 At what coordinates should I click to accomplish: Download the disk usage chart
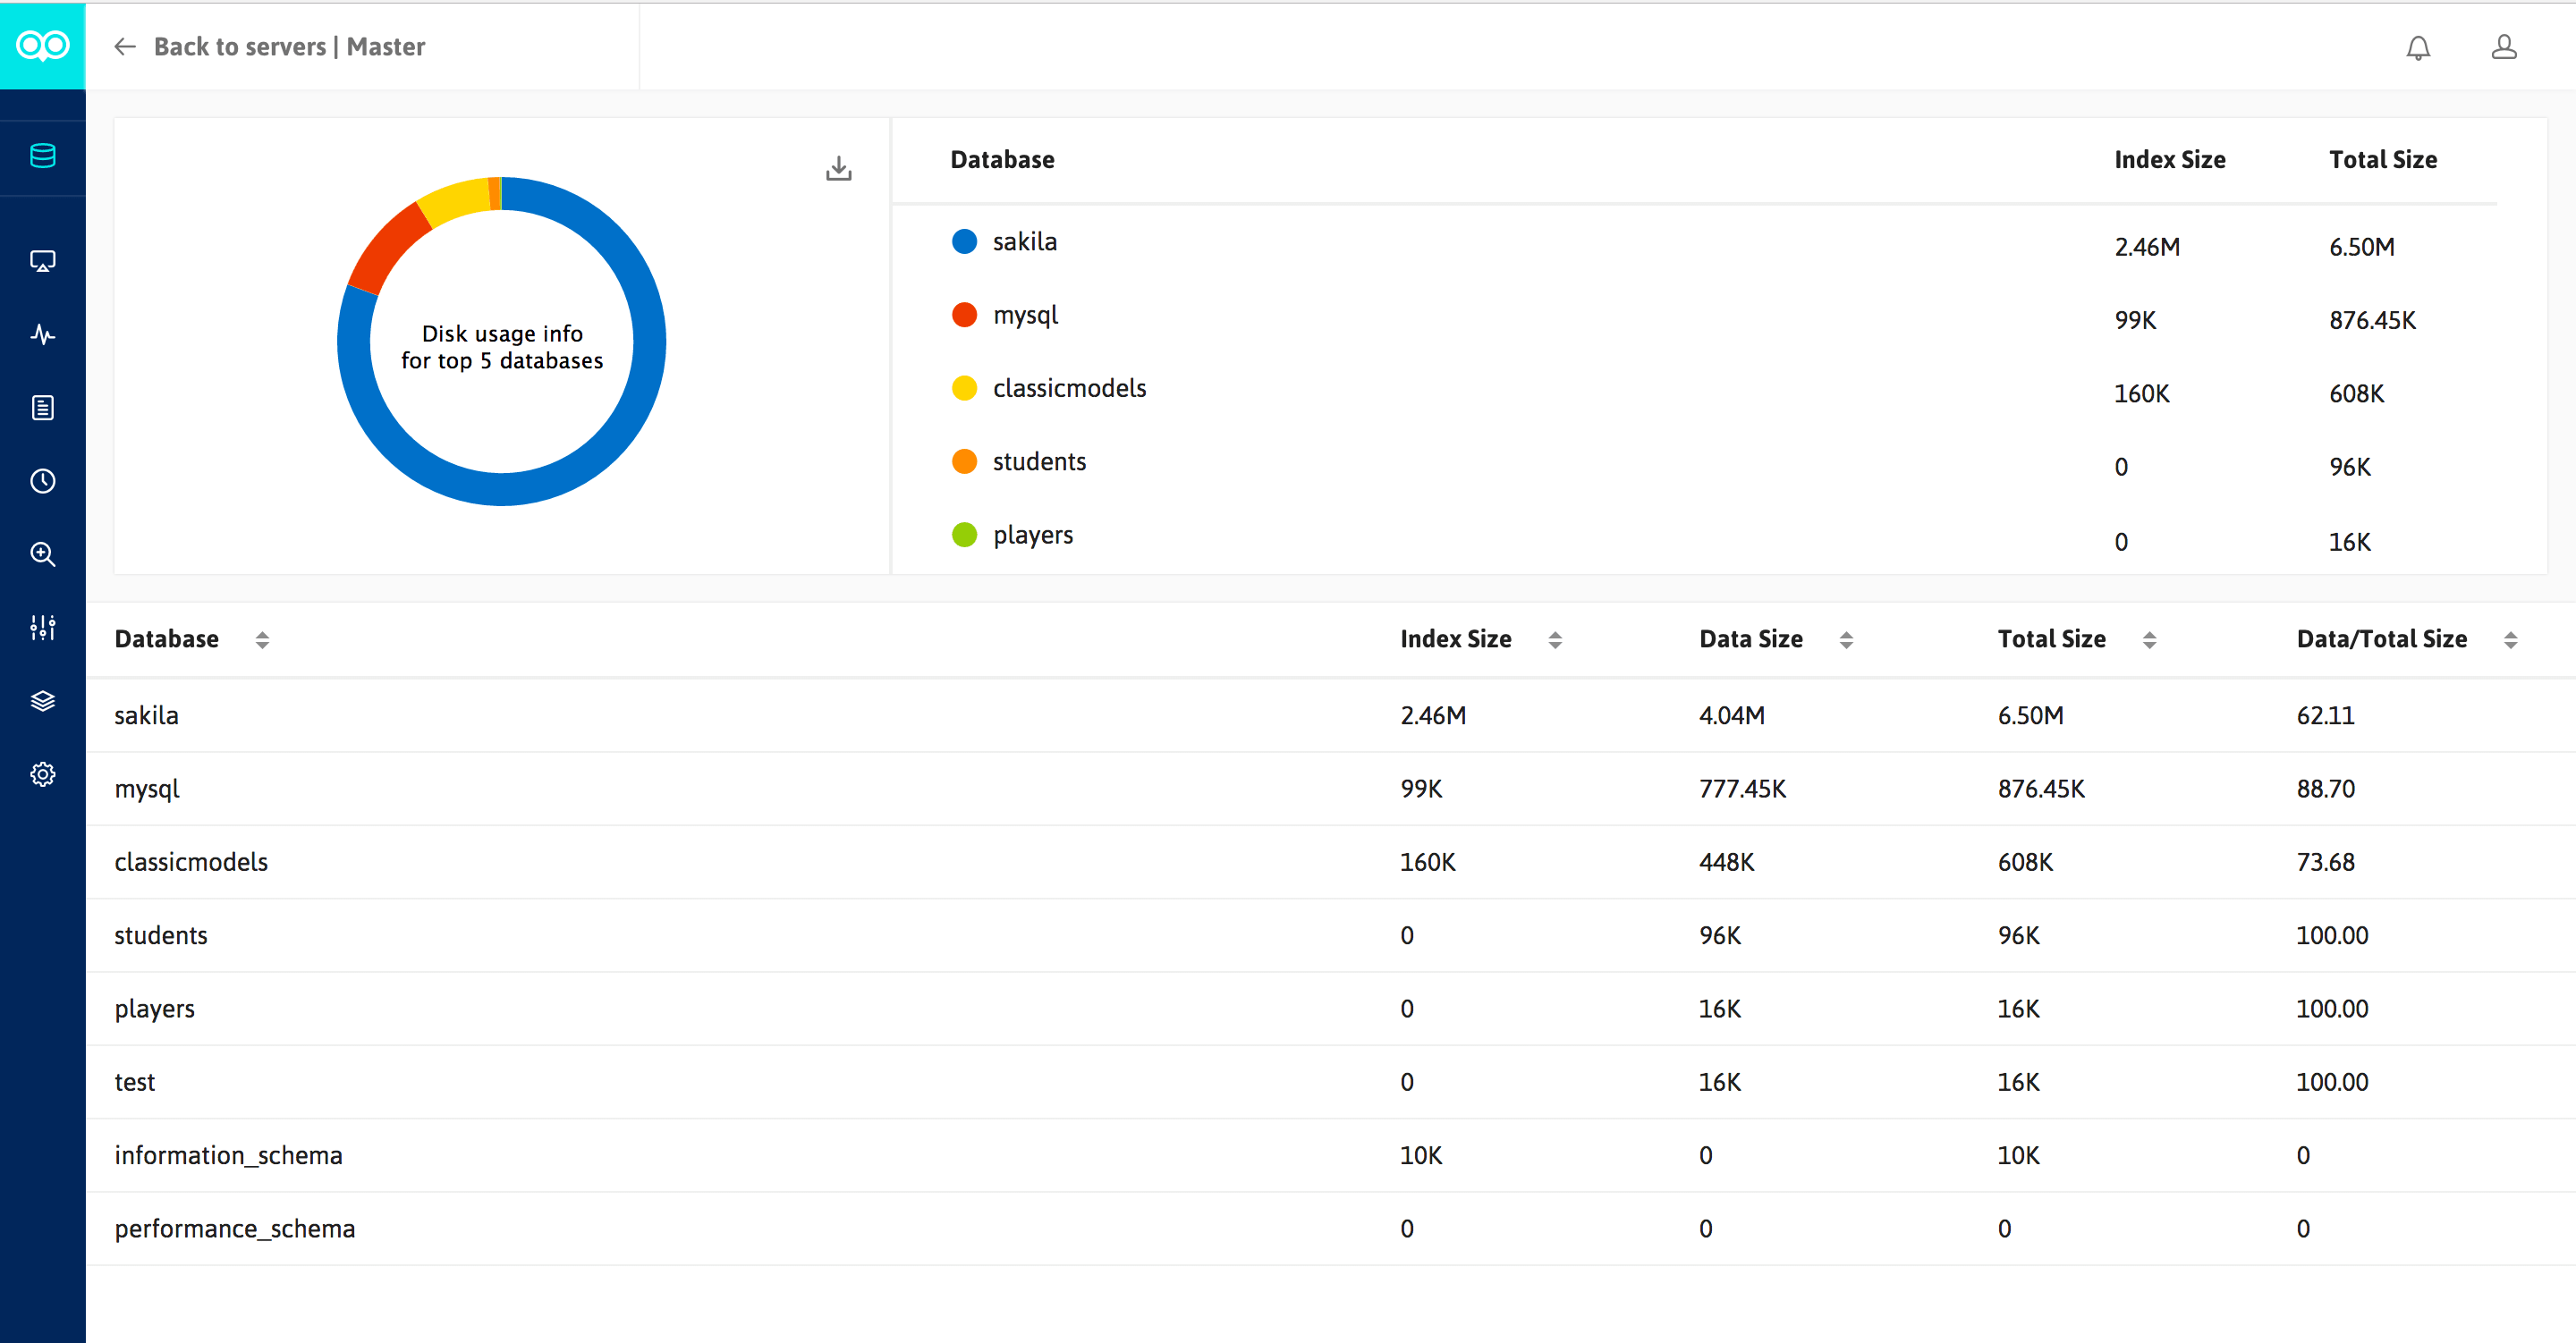839,168
